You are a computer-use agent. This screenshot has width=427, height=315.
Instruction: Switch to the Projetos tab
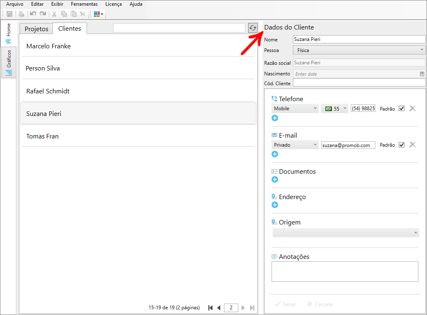click(36, 29)
